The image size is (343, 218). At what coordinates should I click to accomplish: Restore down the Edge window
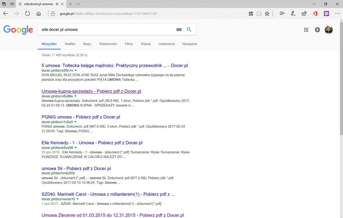(x=326, y=4)
